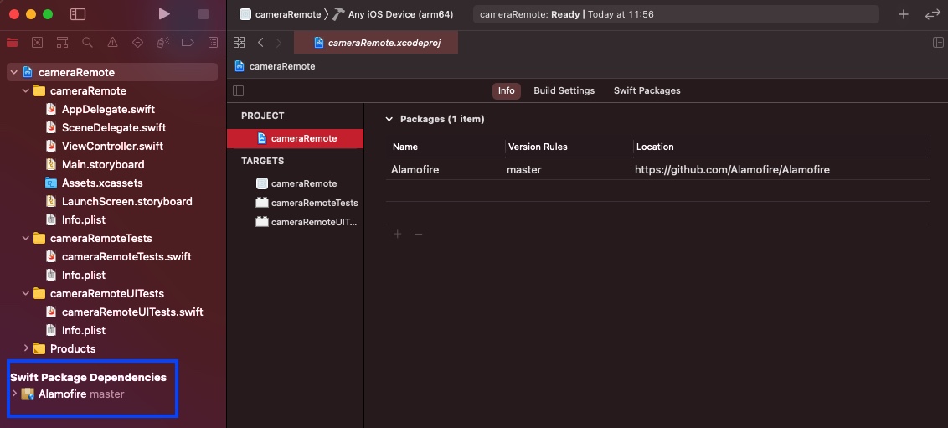948x428 pixels.
Task: Select the cameraRemote app target
Action: (x=296, y=183)
